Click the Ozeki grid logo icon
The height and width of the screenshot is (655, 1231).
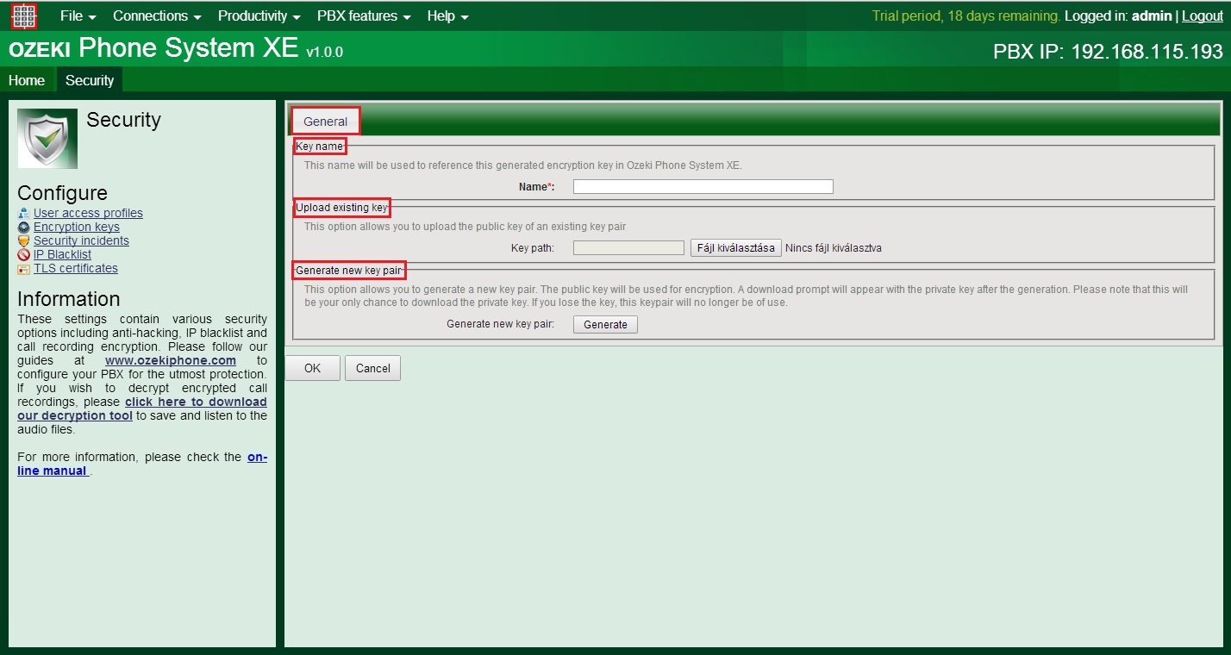coord(23,16)
